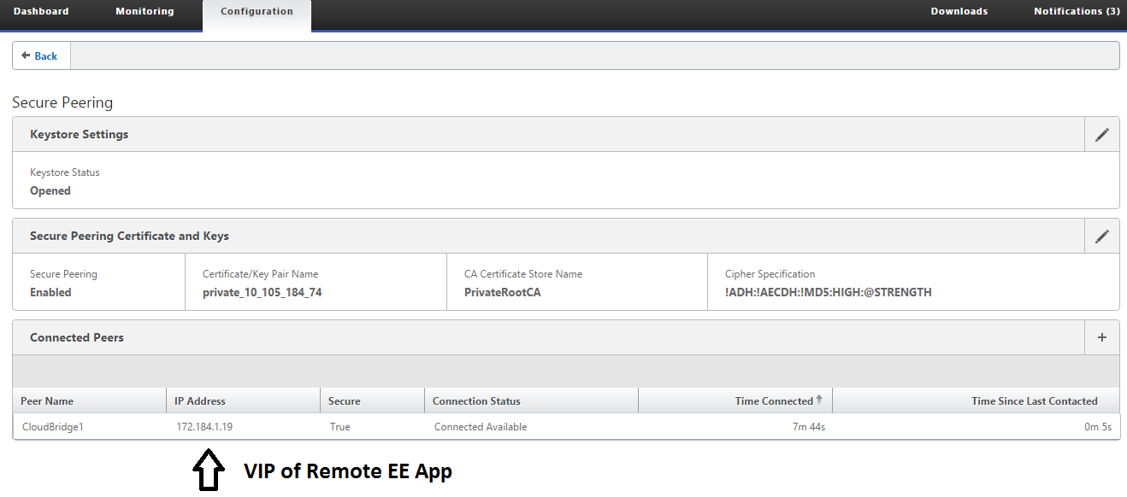Viewport: 1127px width, 497px height.
Task: Click the cipher specification string value
Action: click(829, 293)
